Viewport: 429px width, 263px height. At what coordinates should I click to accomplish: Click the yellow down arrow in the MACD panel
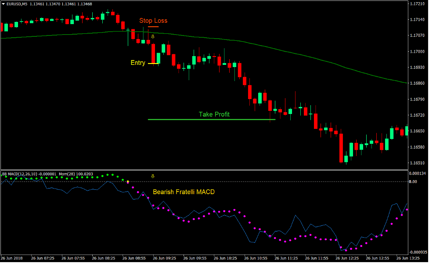click(153, 177)
